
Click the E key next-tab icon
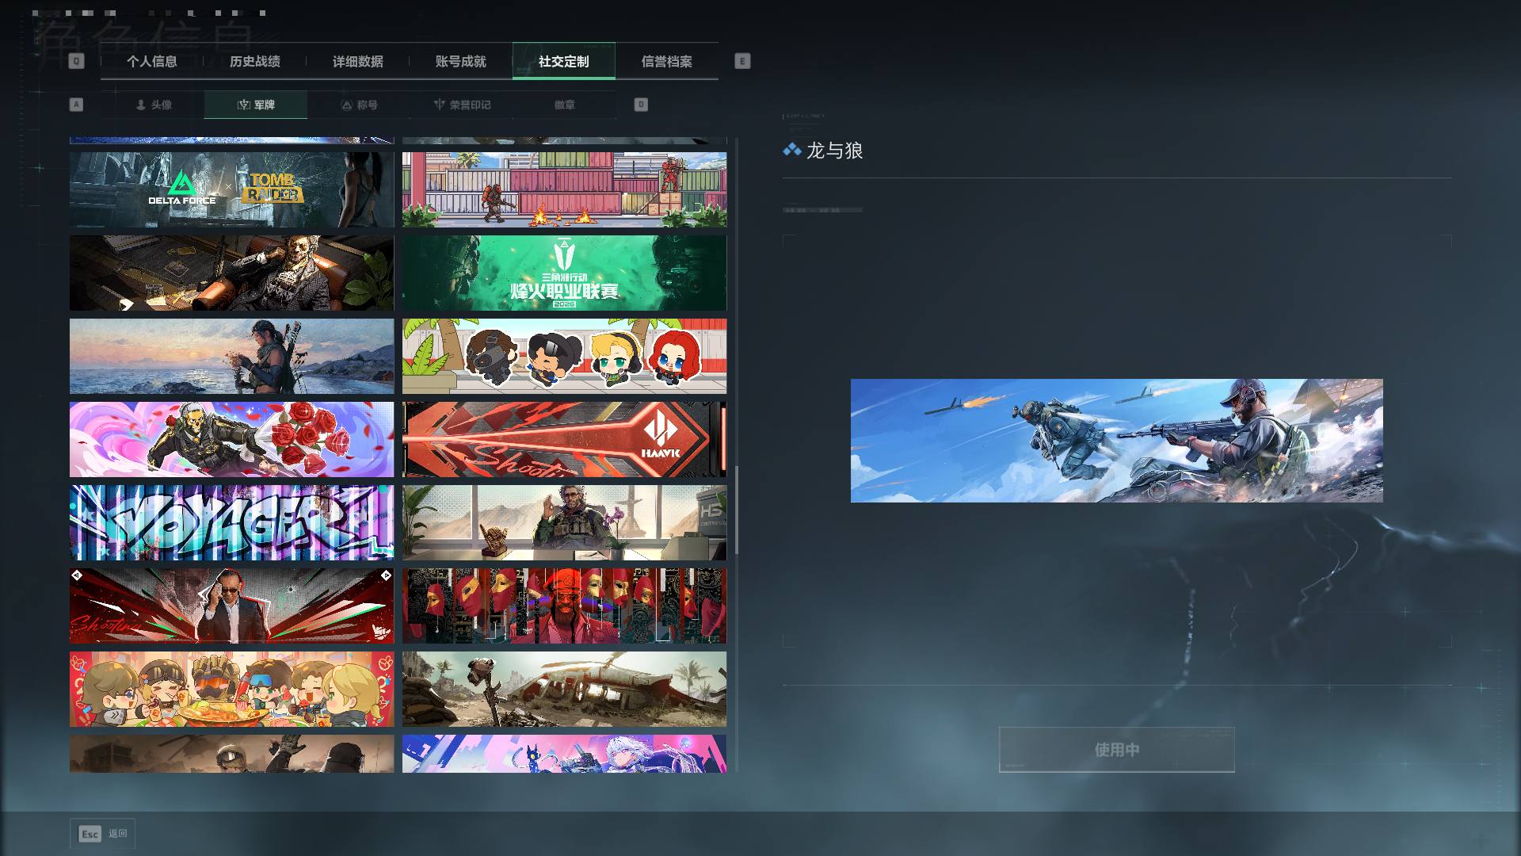742,61
